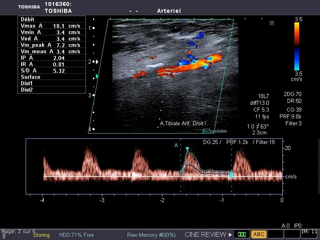320x240 pixels.
Task: Click the green triangle on the color box edge
Action: click(x=97, y=76)
